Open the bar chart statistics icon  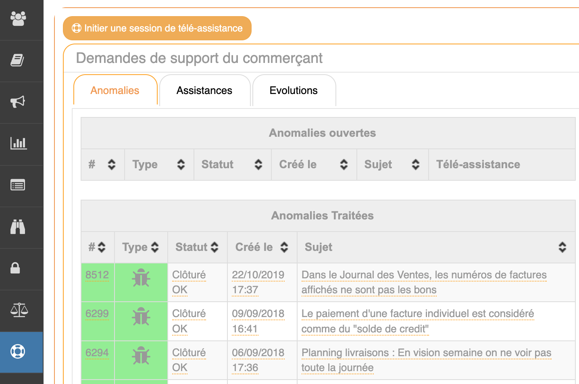(x=18, y=143)
